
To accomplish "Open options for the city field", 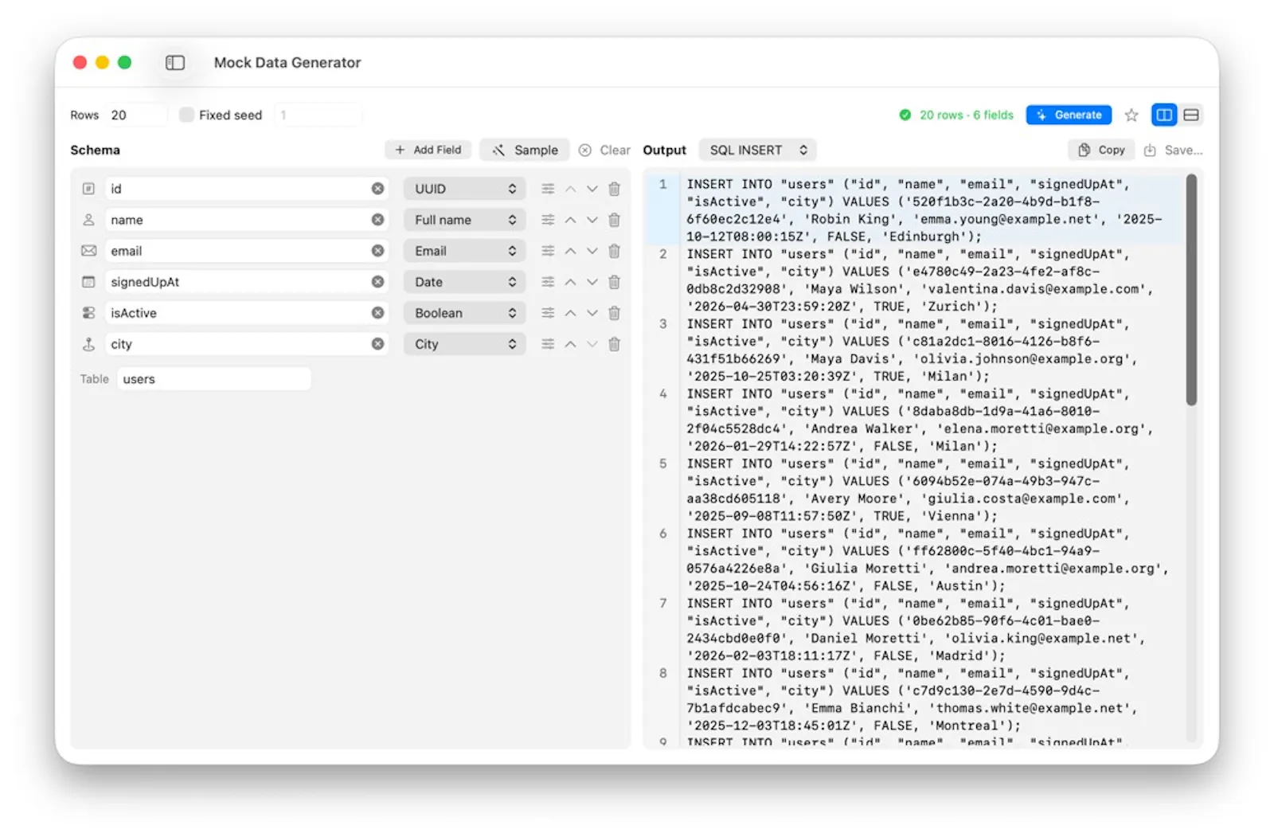I will tap(548, 344).
